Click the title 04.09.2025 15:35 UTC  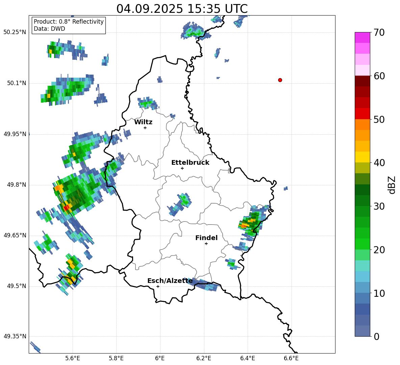(x=182, y=9)
